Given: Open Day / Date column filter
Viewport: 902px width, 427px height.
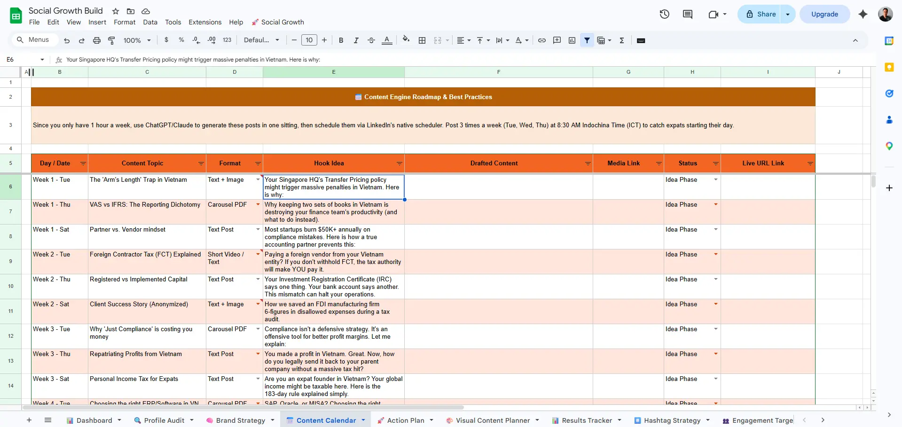Looking at the screenshot, I should point(83,163).
